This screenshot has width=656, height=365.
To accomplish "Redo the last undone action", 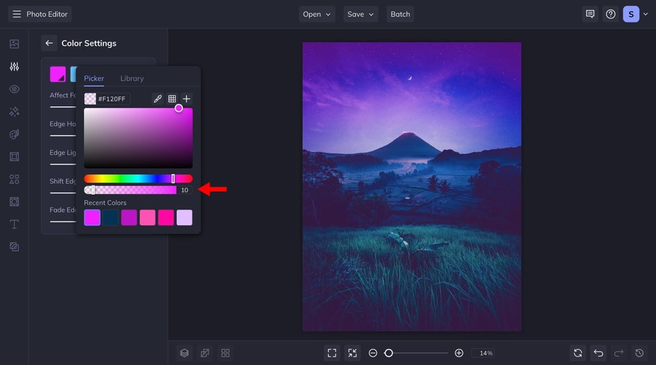I will [618, 353].
